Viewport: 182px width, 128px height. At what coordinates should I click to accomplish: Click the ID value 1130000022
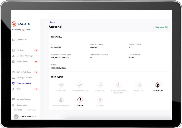[x=56, y=47]
